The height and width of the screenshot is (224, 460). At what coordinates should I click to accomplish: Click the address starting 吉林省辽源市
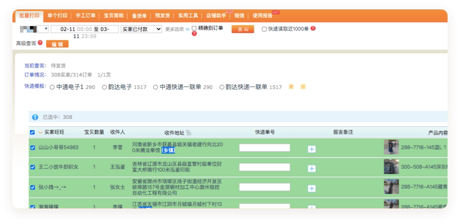[177, 167]
